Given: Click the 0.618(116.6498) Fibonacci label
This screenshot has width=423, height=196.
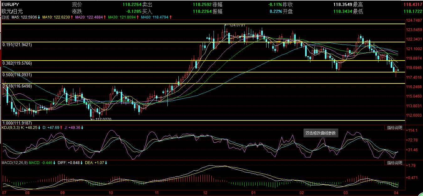Looking at the screenshot, I should pos(17,86).
